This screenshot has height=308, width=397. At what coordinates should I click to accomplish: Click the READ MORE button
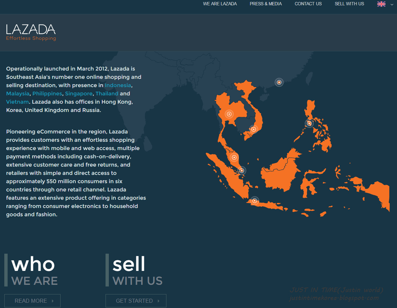click(32, 301)
